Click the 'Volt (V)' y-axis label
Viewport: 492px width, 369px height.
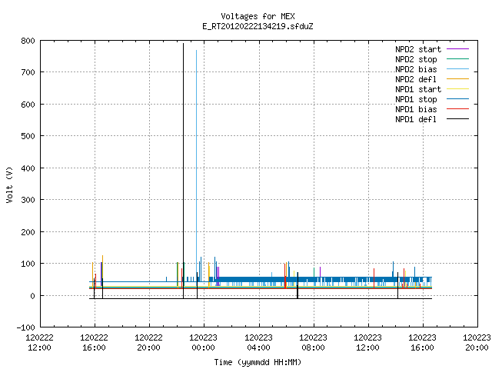9,184
